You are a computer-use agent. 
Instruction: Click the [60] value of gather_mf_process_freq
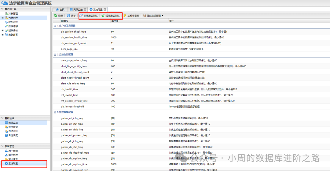point(113,136)
